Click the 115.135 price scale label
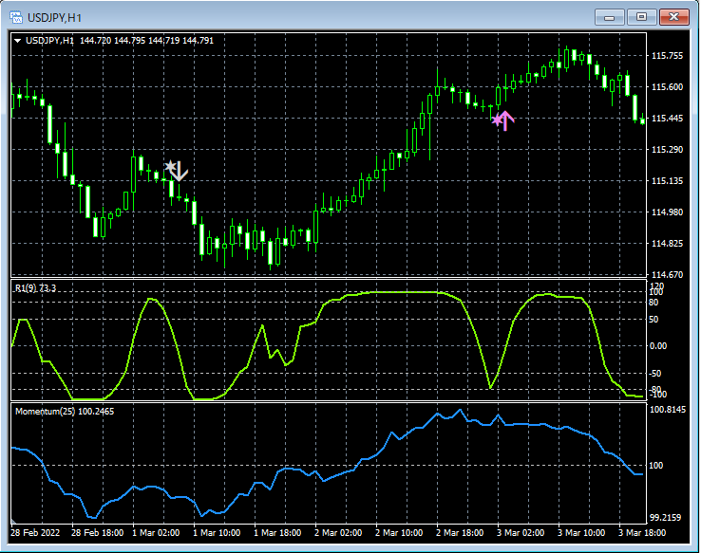 [667, 181]
